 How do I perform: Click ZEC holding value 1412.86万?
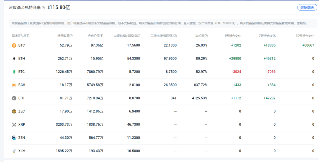95,111
